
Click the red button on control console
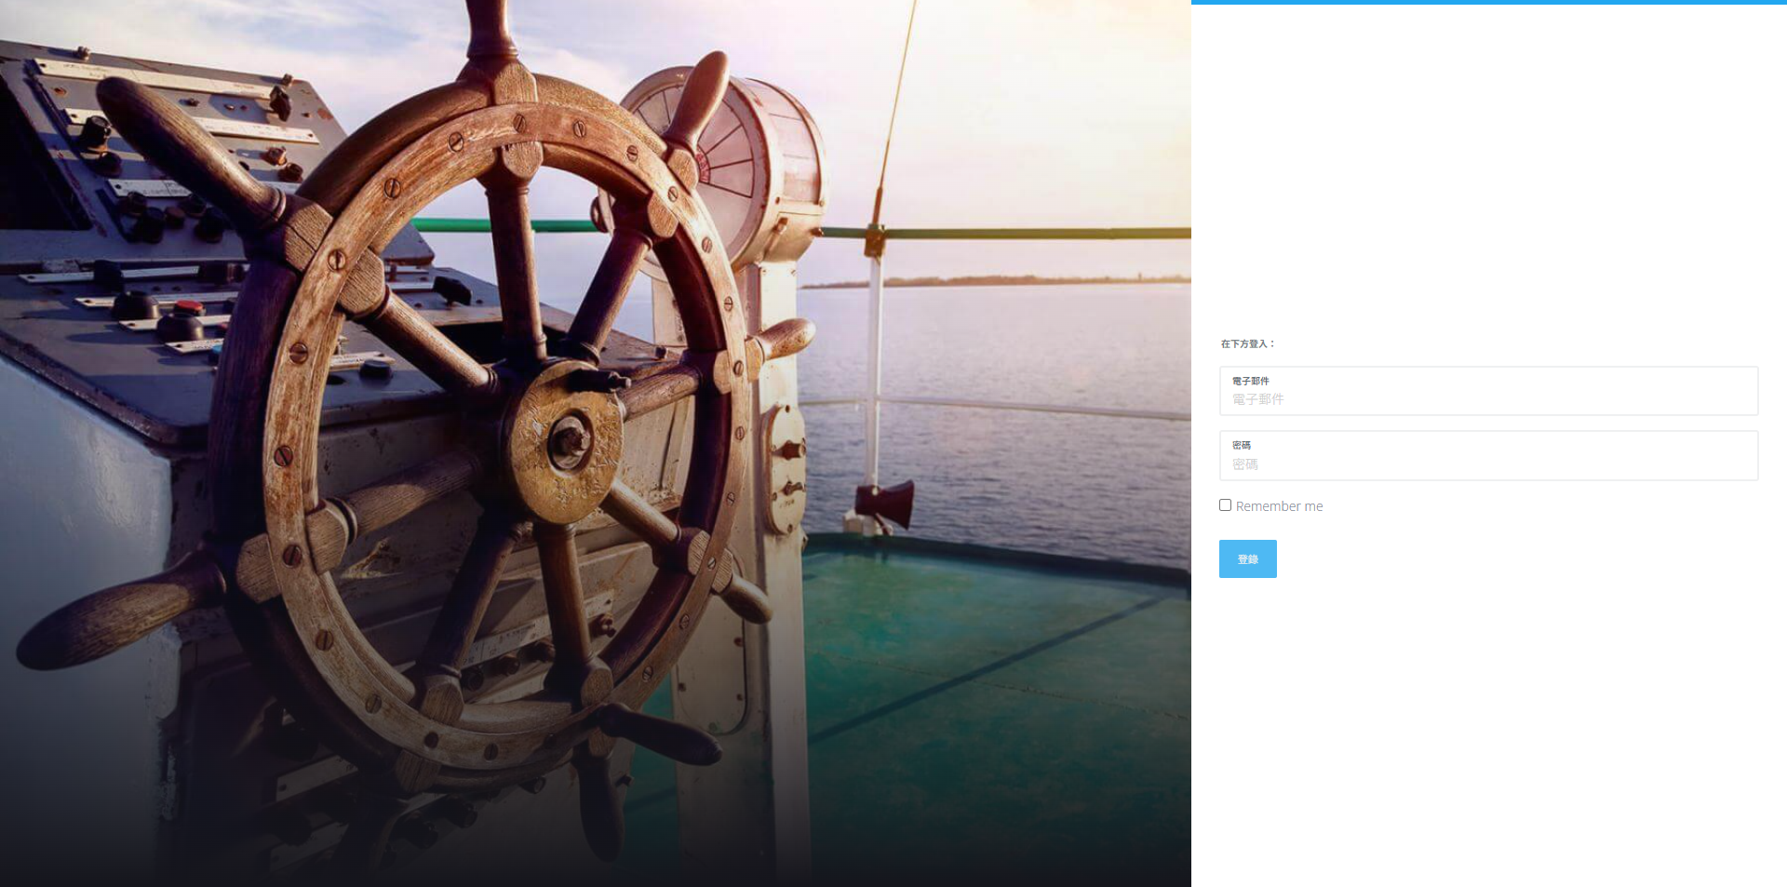click(x=189, y=307)
